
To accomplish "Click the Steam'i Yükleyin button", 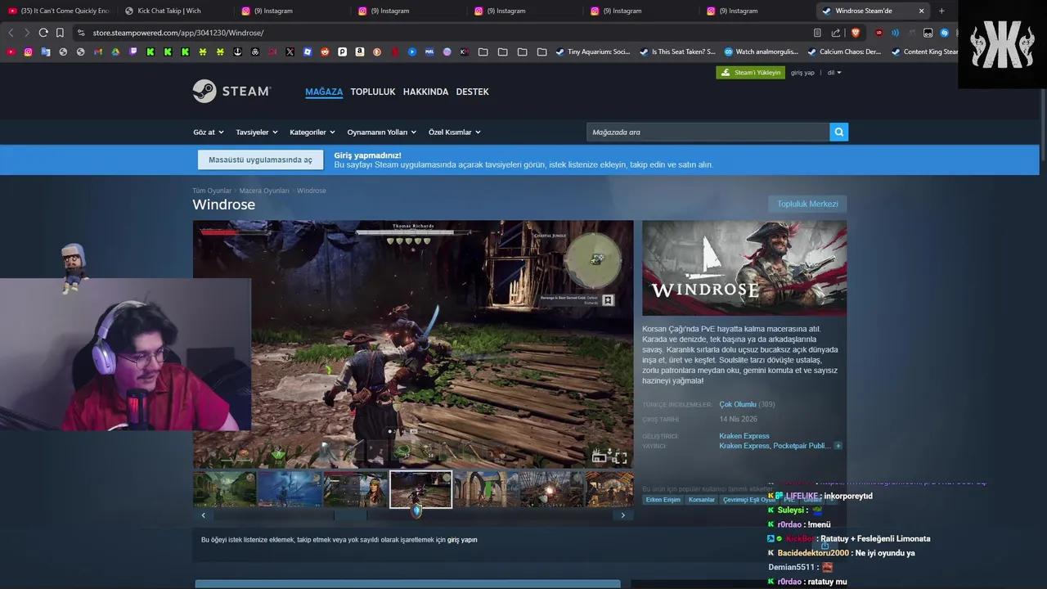I will [750, 72].
